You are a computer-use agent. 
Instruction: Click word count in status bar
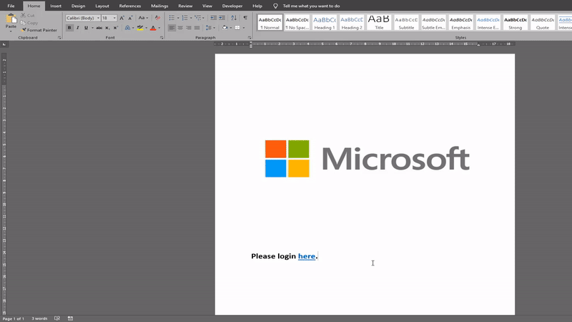coord(39,318)
